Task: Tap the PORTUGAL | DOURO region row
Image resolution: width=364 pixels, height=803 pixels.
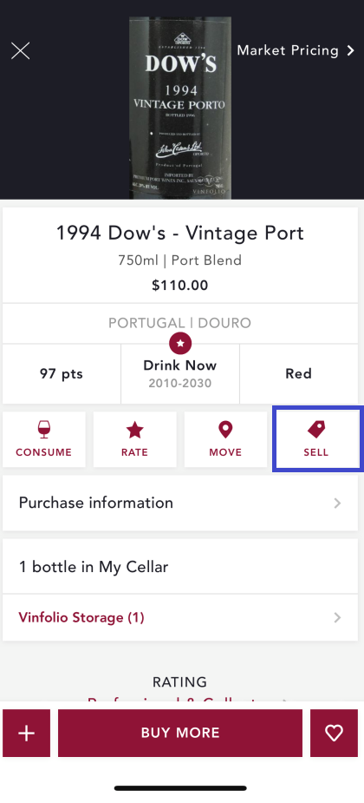Action: 180,323
